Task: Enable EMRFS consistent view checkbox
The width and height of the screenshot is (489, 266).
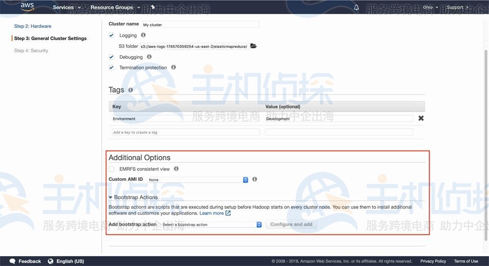Action: pyautogui.click(x=111, y=169)
